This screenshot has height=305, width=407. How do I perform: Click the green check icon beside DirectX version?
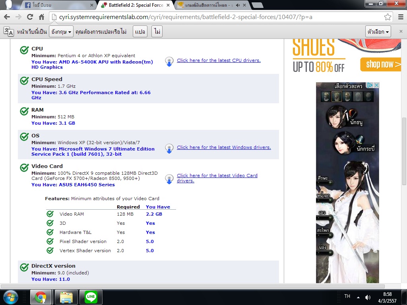(24, 267)
